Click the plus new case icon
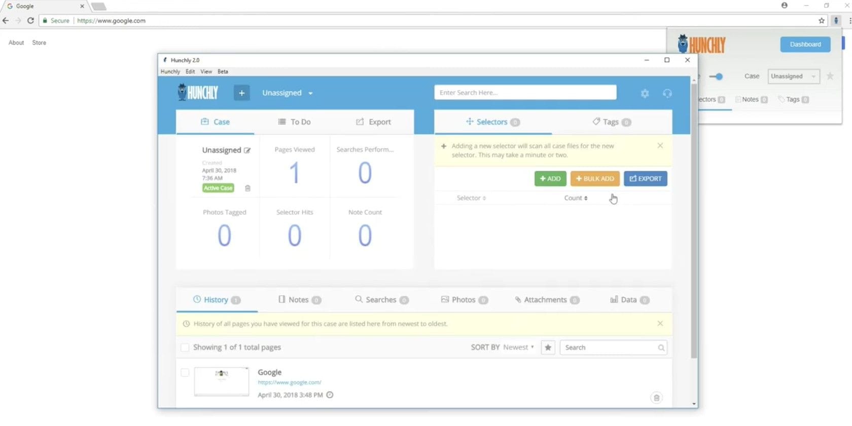The height and width of the screenshot is (426, 852). click(x=241, y=93)
